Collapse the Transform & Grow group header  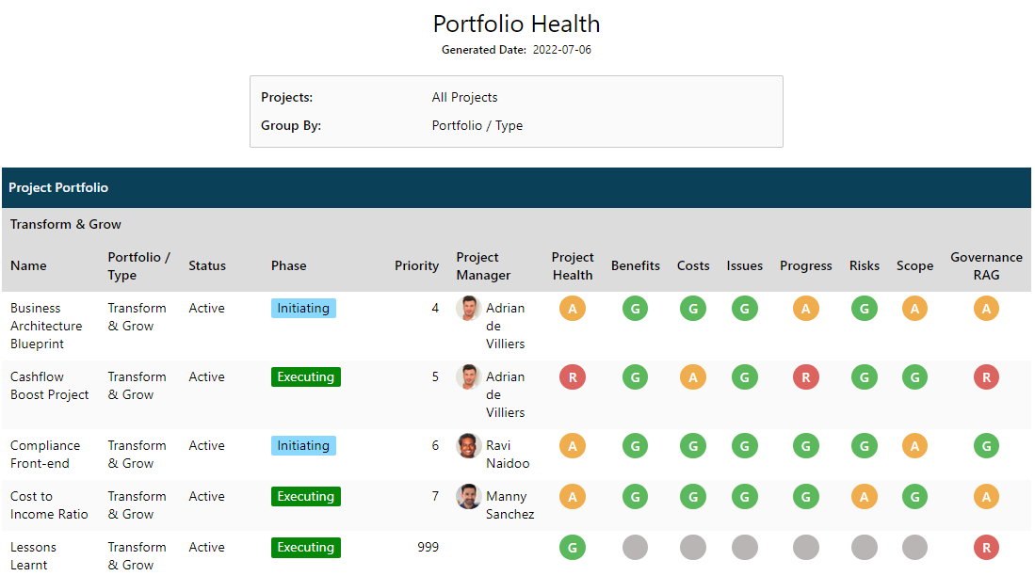(65, 224)
